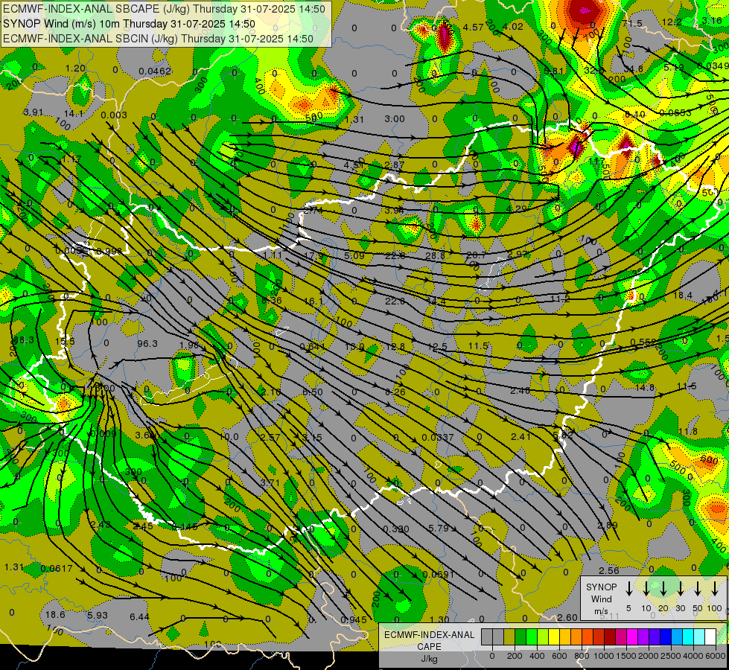Click the 800 tick label on color scale
The width and height of the screenshot is (729, 670).
pos(582,656)
